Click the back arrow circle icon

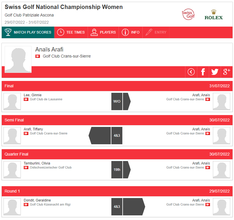click(x=191, y=72)
